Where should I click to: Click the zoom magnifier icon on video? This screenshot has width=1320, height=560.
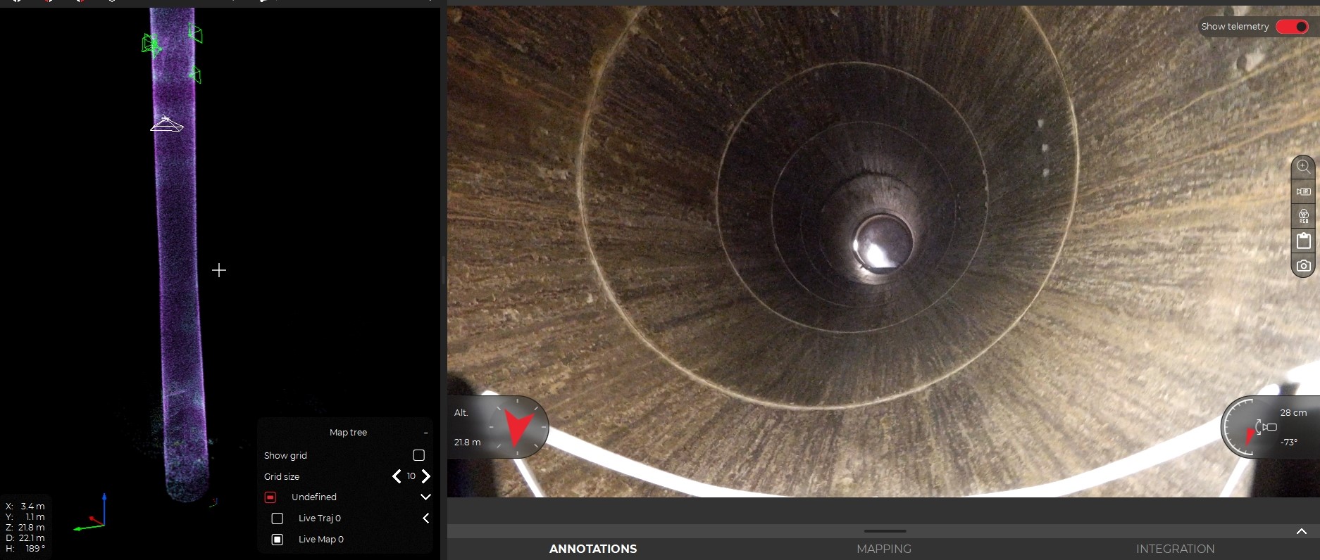click(1303, 167)
